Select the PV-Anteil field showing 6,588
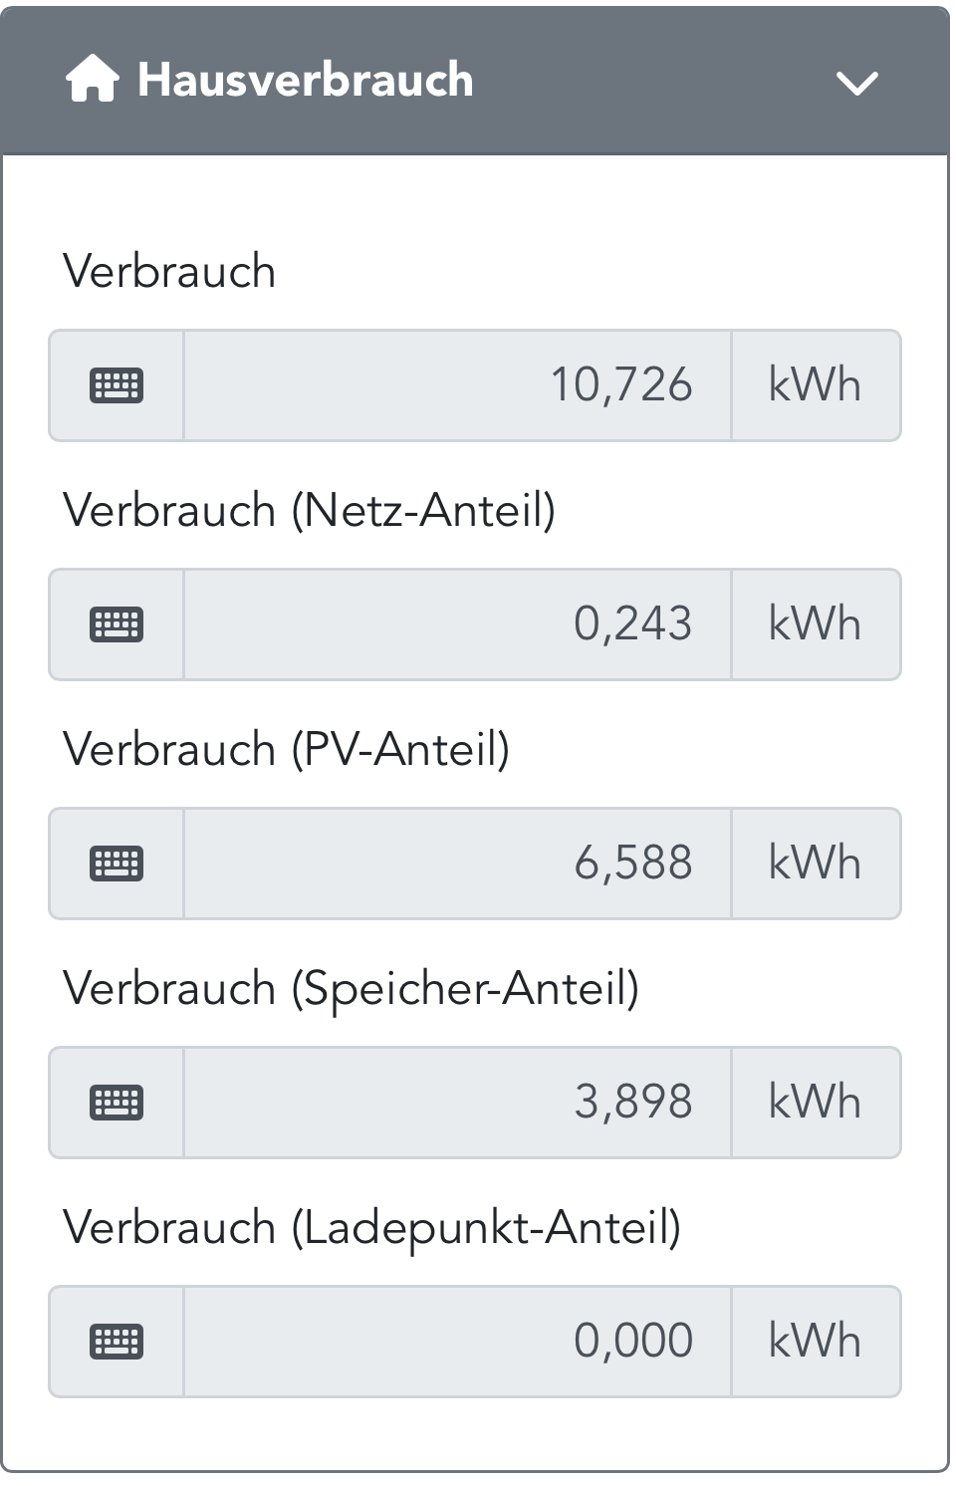The height and width of the screenshot is (1486, 956). (458, 864)
